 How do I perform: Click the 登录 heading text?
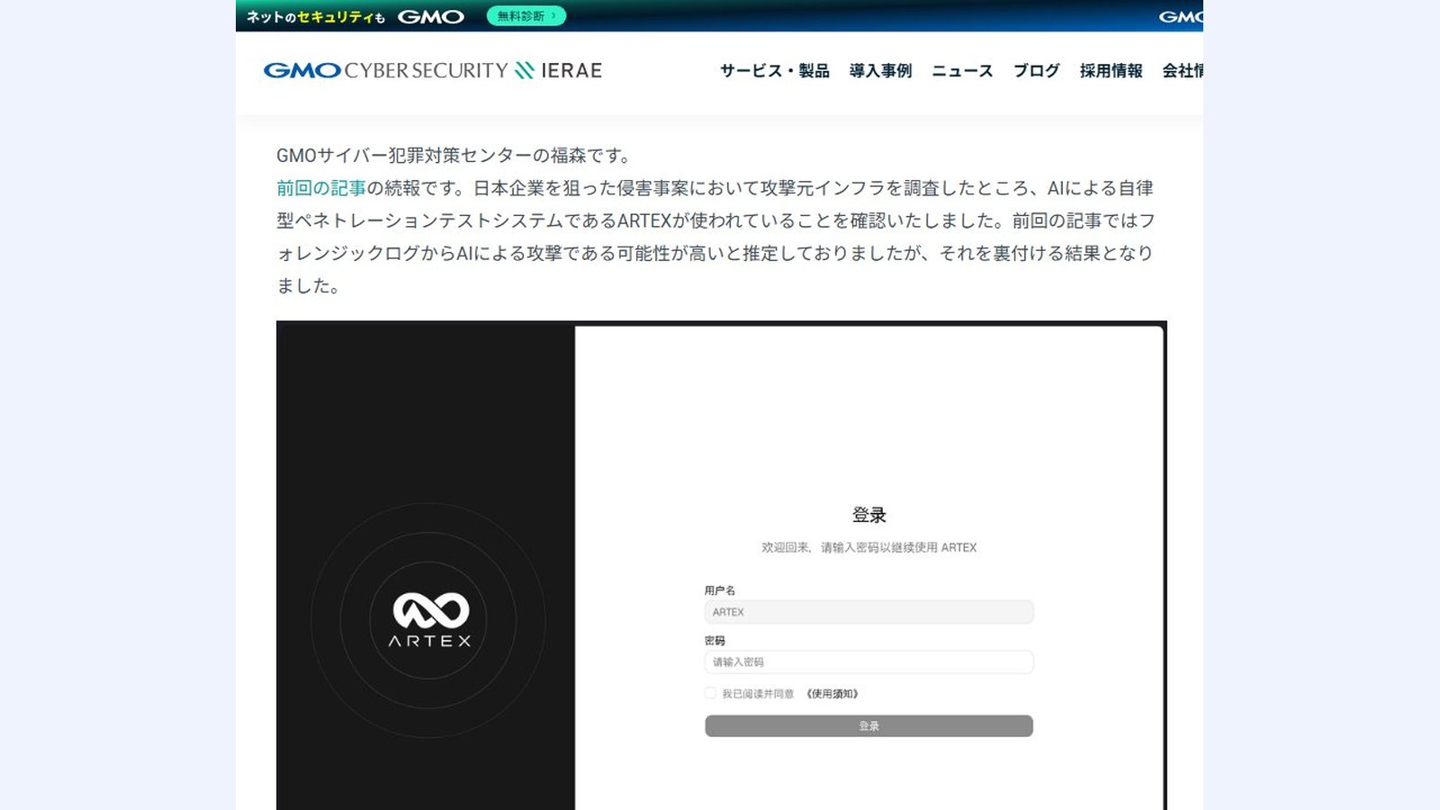[x=869, y=515]
